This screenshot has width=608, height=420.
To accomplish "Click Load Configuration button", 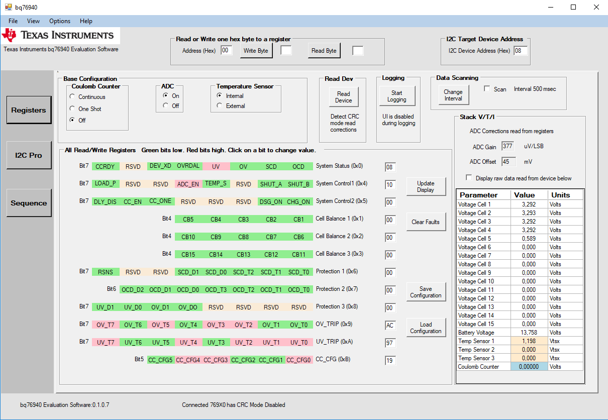I will (426, 328).
